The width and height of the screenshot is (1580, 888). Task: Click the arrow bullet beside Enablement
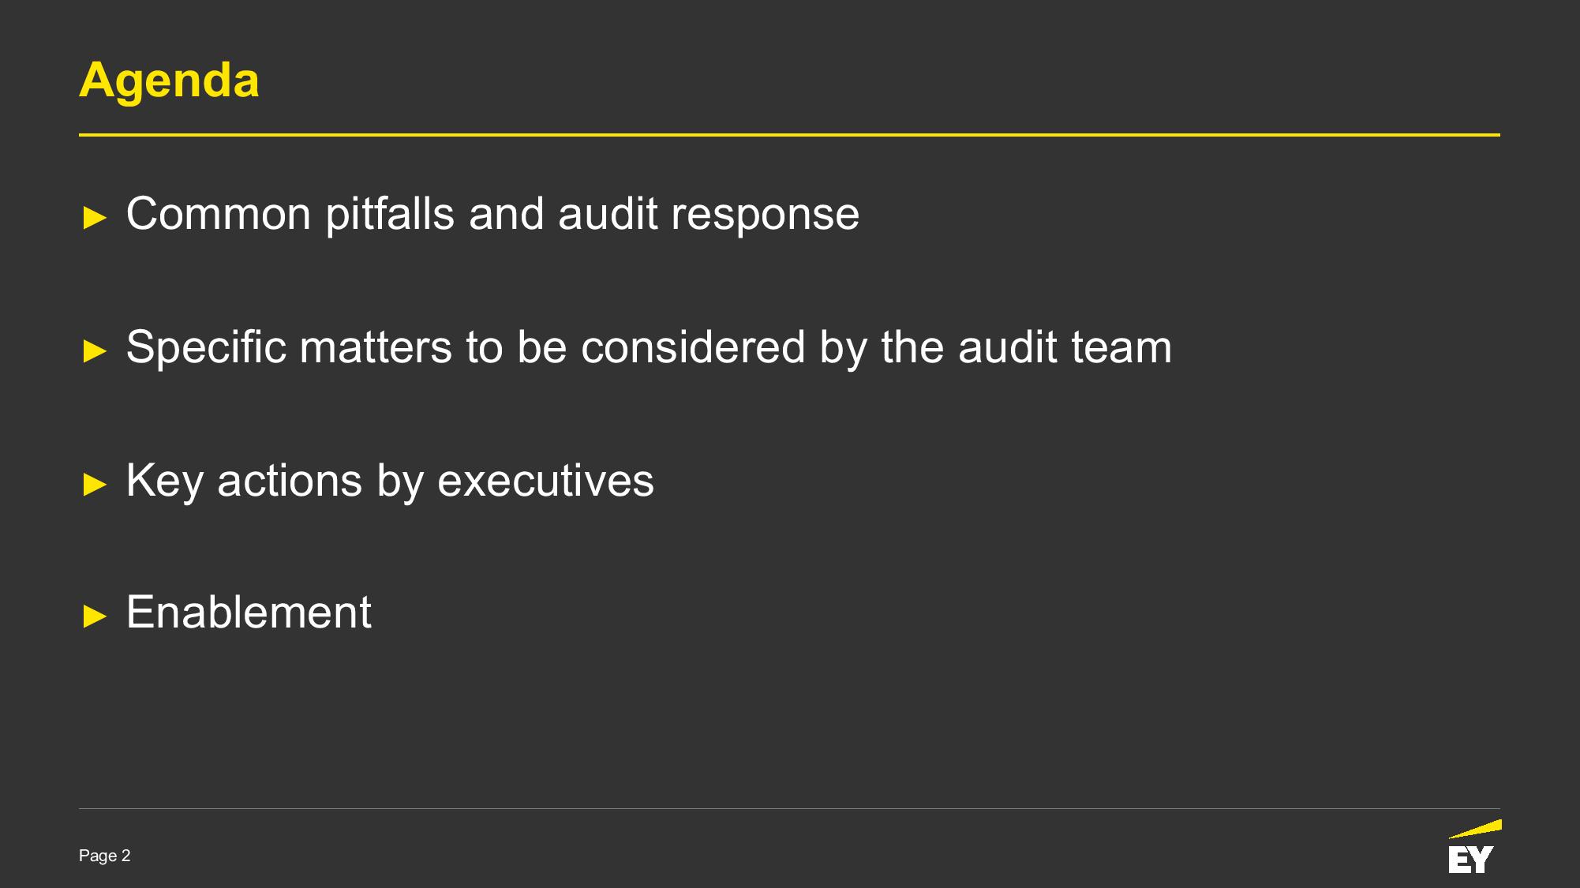click(x=95, y=616)
